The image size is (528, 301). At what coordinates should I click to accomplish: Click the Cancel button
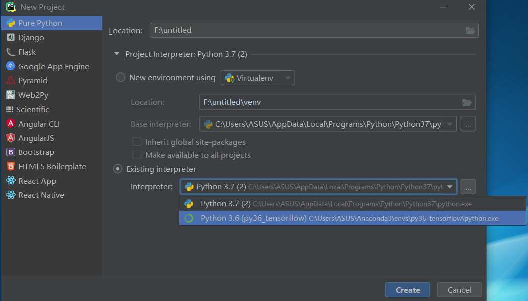pyautogui.click(x=459, y=290)
